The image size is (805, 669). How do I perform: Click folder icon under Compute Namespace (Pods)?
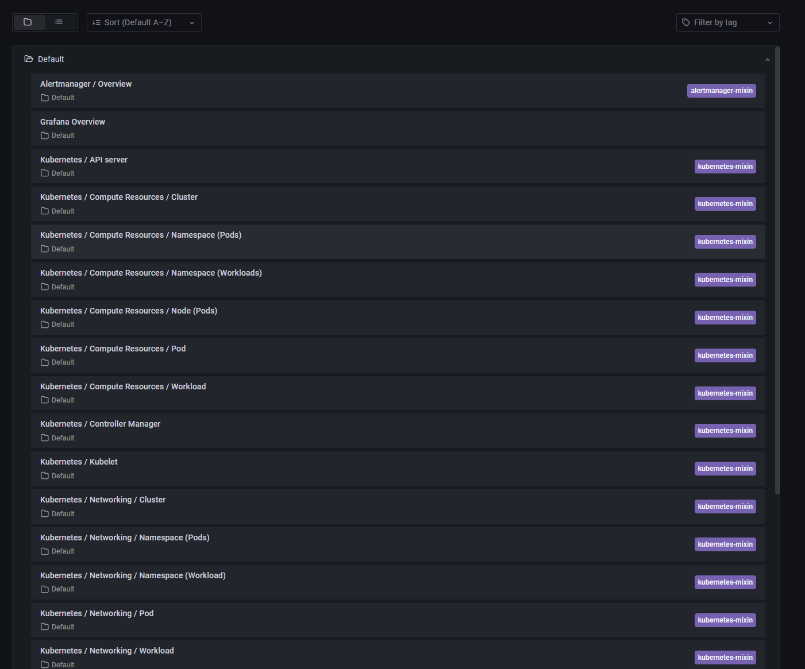[x=45, y=249]
